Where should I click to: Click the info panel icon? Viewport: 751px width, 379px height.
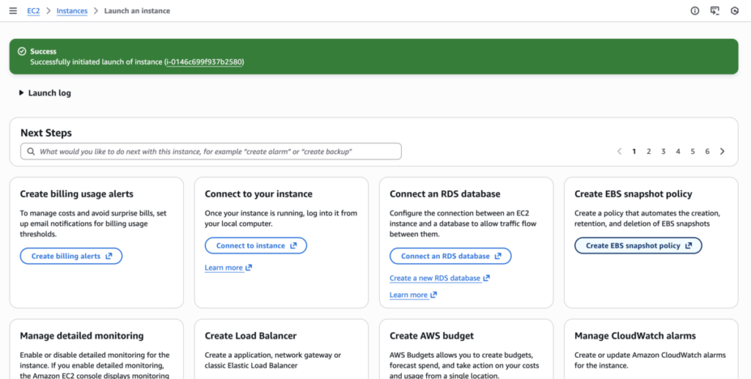click(x=695, y=11)
